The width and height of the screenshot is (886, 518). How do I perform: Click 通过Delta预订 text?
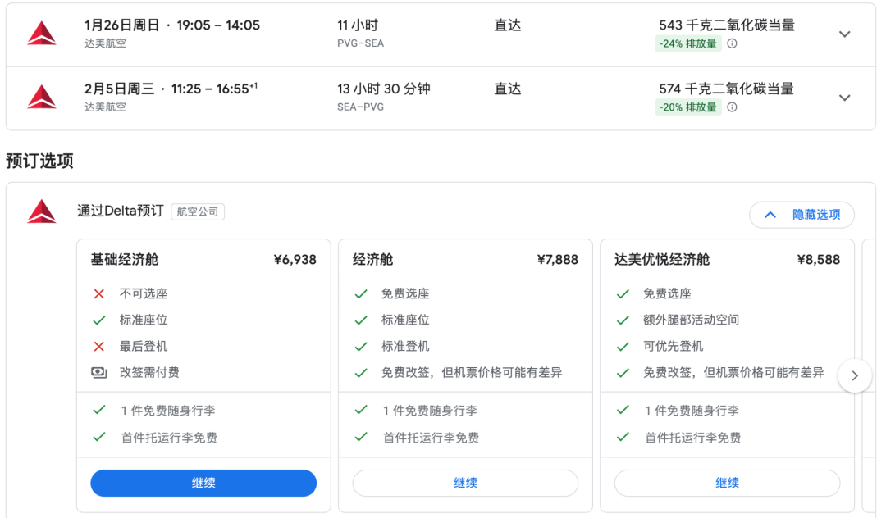click(x=121, y=211)
